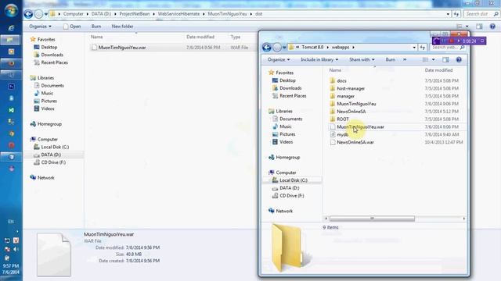This screenshot has height=281, width=501.
Task: Sort by Date modified column in webapps window
Action: [438, 70]
